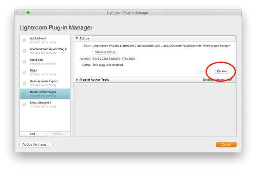Viewport: 256px width, 171px height.
Task: Click the greyed-out Enable button
Action: click(x=204, y=71)
